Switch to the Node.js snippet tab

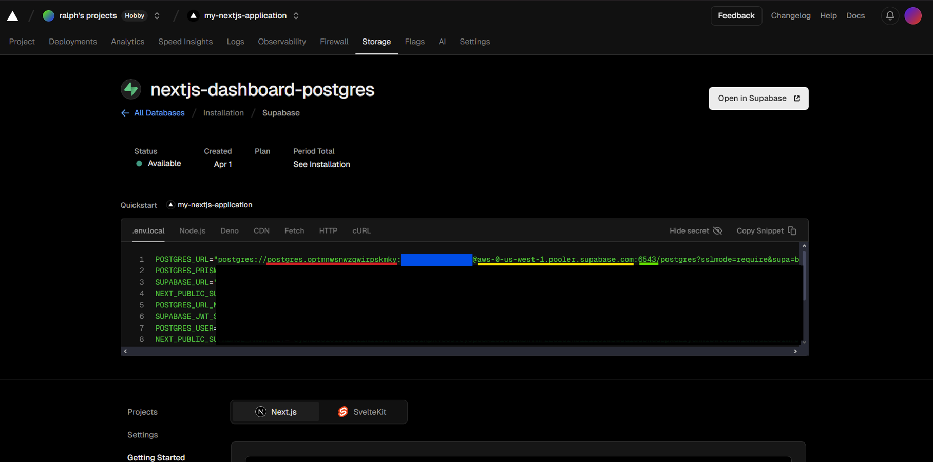coord(192,231)
